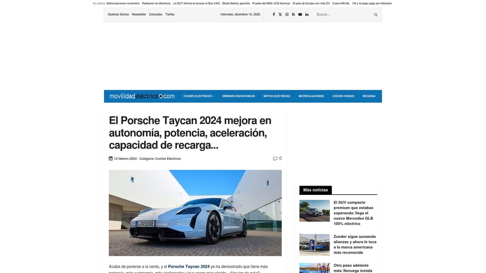
Task: Open the YouTube channel icon
Action: click(x=300, y=14)
